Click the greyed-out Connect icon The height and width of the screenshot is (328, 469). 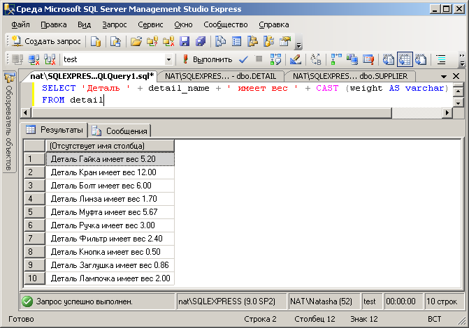[17, 59]
